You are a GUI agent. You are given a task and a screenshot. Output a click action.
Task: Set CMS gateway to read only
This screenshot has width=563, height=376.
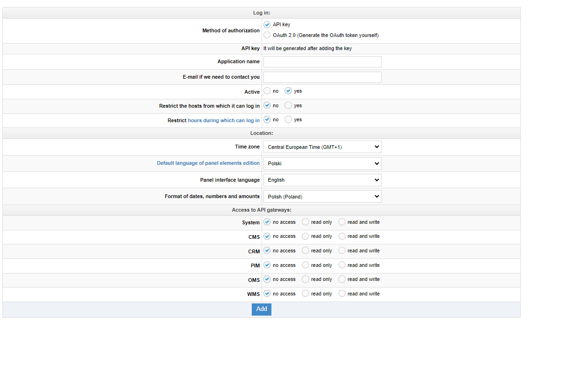coord(306,236)
